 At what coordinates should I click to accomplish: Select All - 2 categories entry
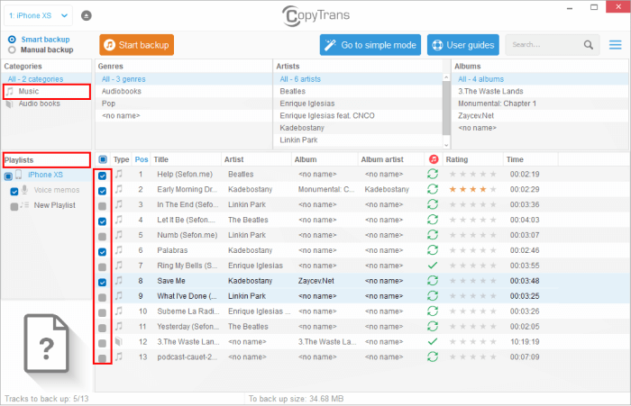pyautogui.click(x=46, y=79)
